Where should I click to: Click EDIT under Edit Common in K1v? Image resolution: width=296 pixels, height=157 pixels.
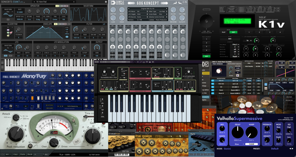click(x=206, y=56)
